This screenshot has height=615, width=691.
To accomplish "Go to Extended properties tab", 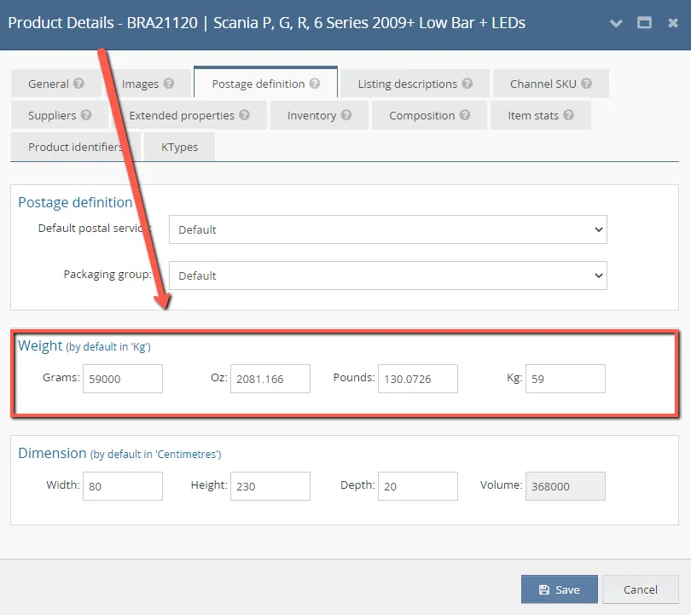I will (x=189, y=115).
